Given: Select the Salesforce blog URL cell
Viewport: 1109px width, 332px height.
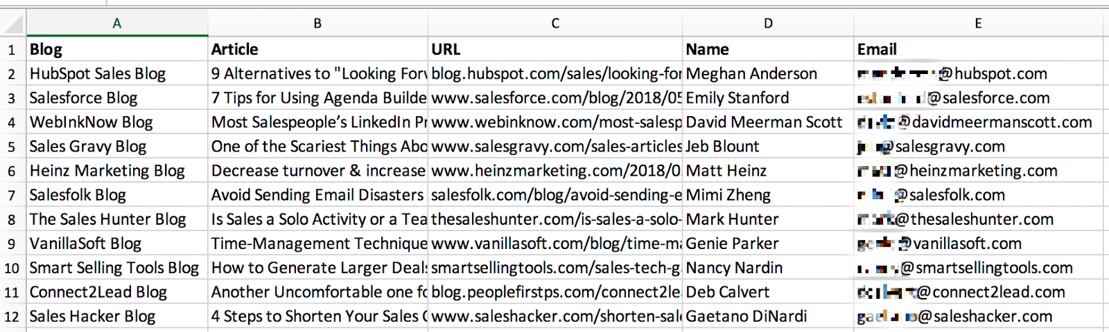Looking at the screenshot, I should 555,98.
